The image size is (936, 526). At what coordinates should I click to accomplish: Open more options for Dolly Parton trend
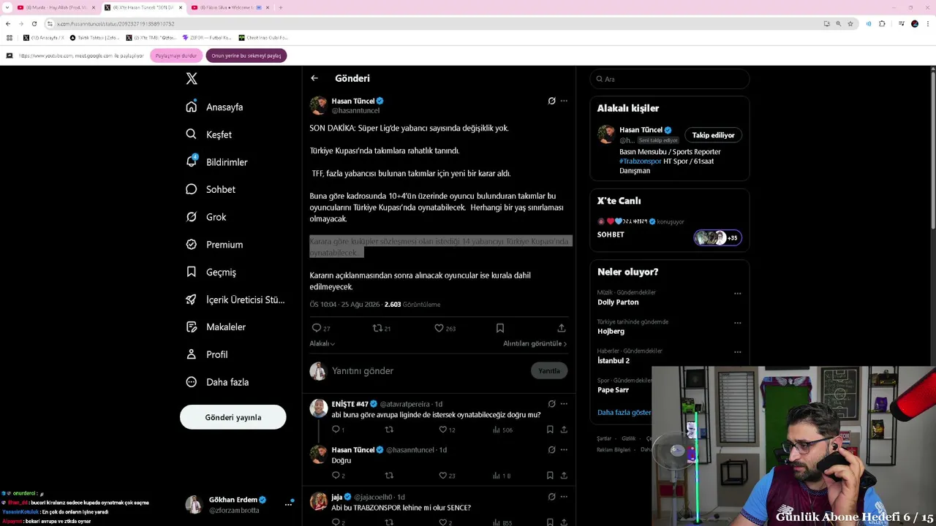pos(737,294)
